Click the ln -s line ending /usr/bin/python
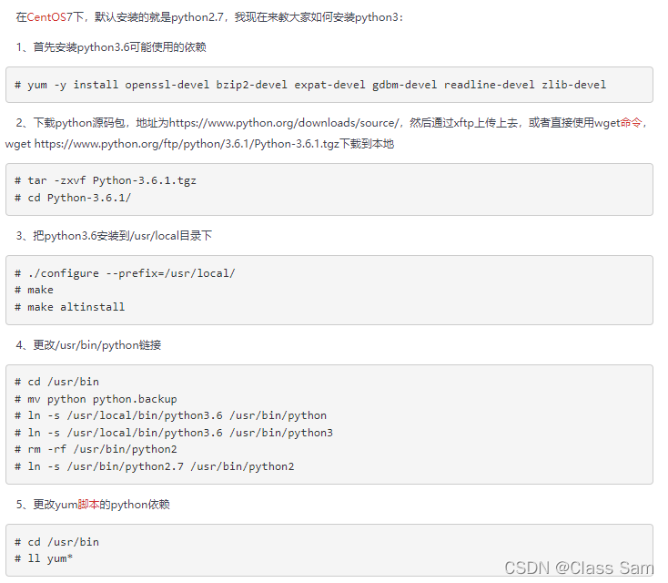The height and width of the screenshot is (583, 668). (170, 415)
